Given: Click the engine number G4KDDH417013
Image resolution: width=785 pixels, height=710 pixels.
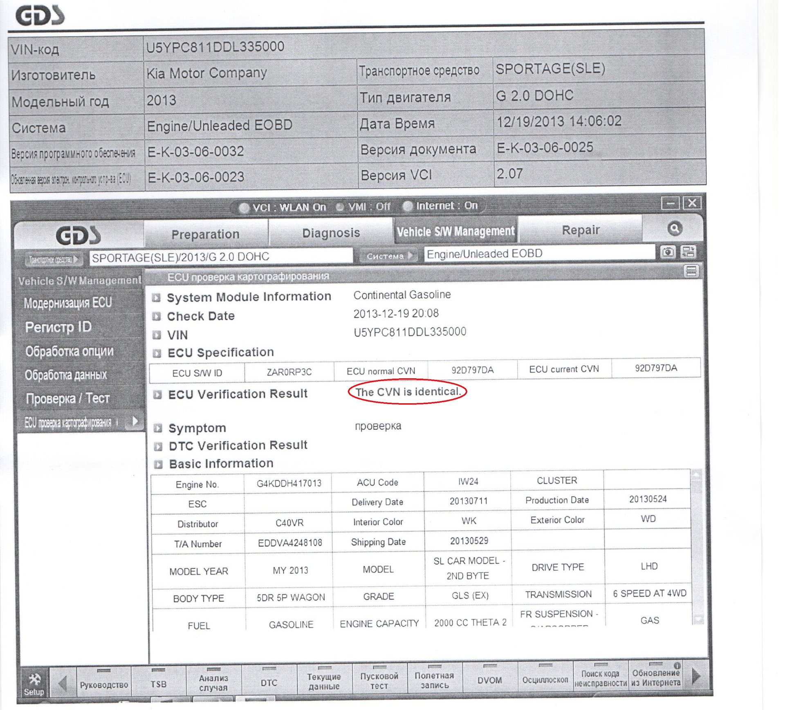Looking at the screenshot, I should (x=289, y=483).
